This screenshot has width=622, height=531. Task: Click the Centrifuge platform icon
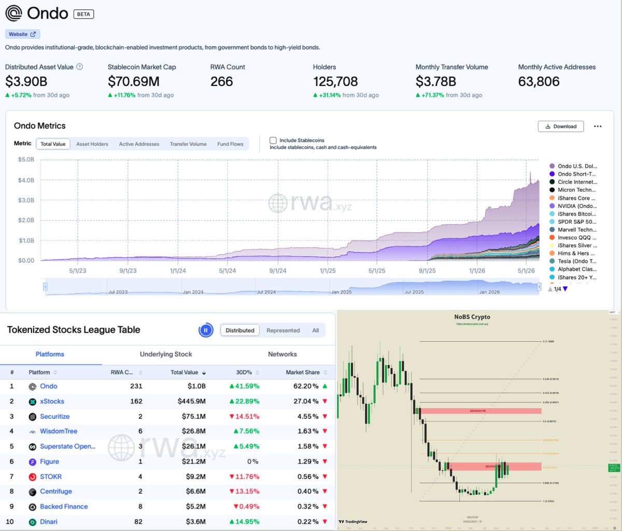point(32,492)
